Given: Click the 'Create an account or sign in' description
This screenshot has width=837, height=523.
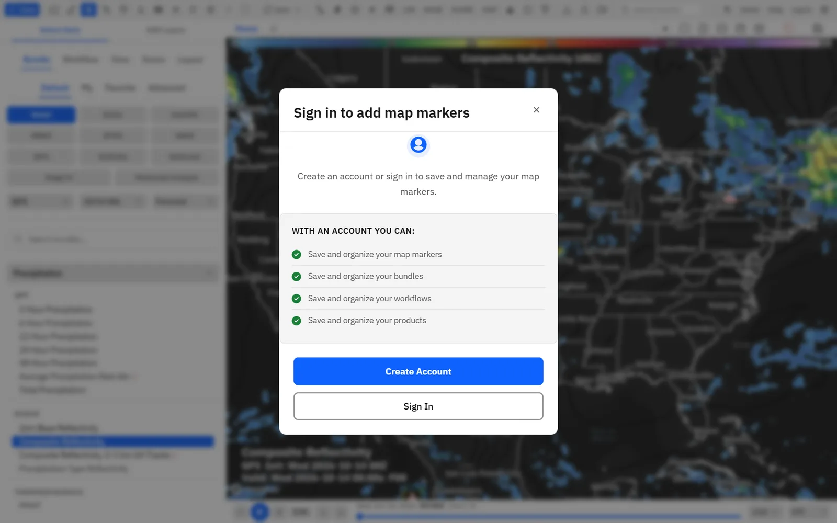Looking at the screenshot, I should [418, 184].
